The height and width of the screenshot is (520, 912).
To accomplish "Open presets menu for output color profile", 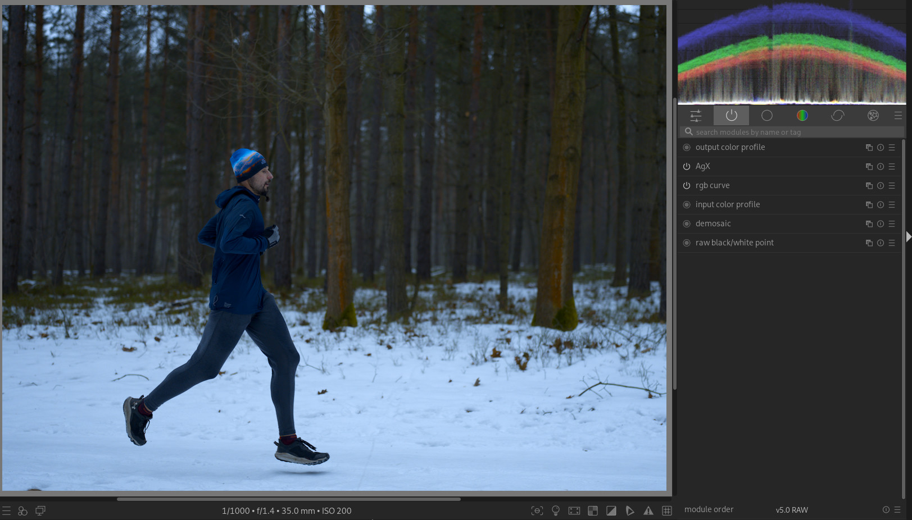I will pyautogui.click(x=892, y=148).
